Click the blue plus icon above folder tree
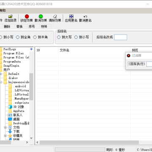The height and width of the screenshot is (152, 152). click(31, 49)
